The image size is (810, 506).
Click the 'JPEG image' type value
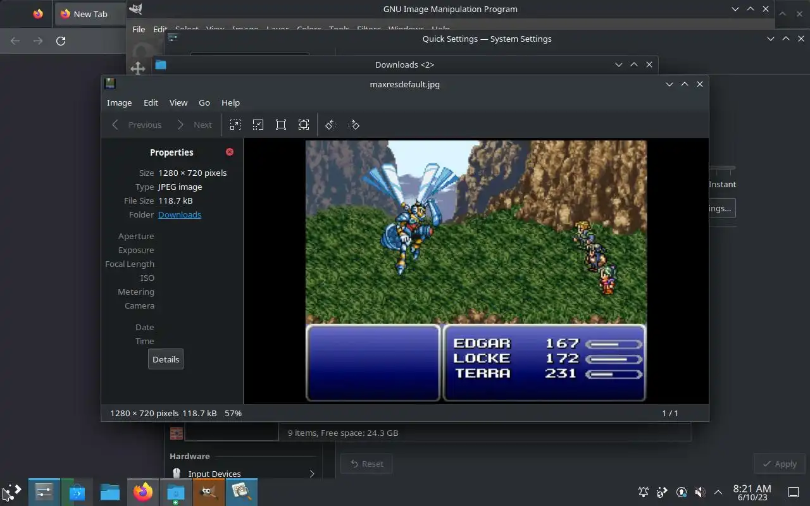tap(180, 187)
